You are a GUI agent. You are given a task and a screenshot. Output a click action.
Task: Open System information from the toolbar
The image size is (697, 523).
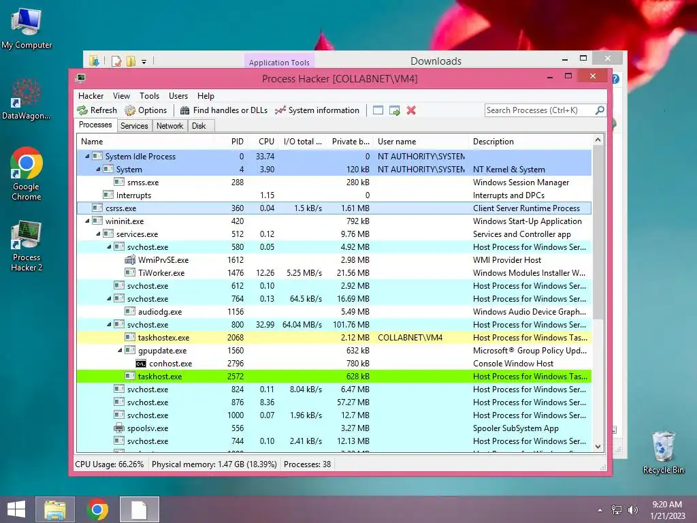click(317, 110)
